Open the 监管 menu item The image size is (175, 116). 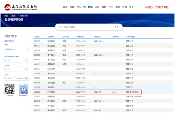(97, 7)
